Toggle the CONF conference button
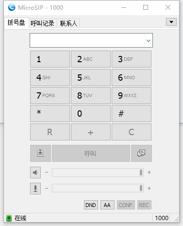 126,205
